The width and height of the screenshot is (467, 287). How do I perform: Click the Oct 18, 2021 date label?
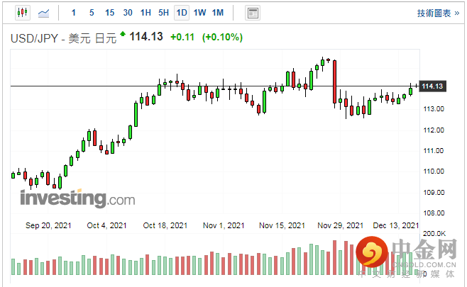point(165,225)
